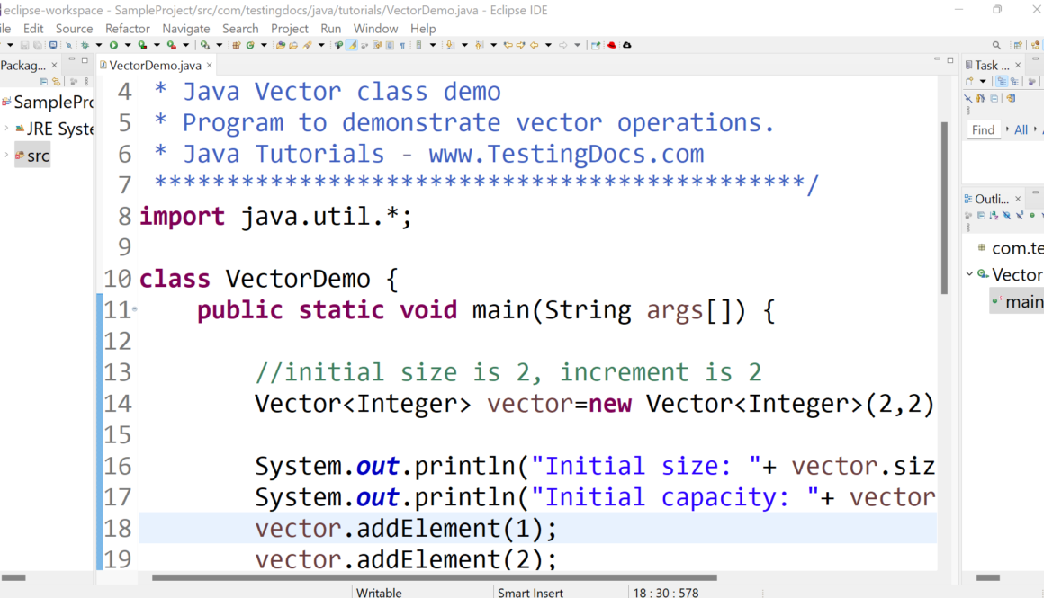Click the back navigation yellow arrow
Viewport: 1044px width, 598px height.
[534, 45]
